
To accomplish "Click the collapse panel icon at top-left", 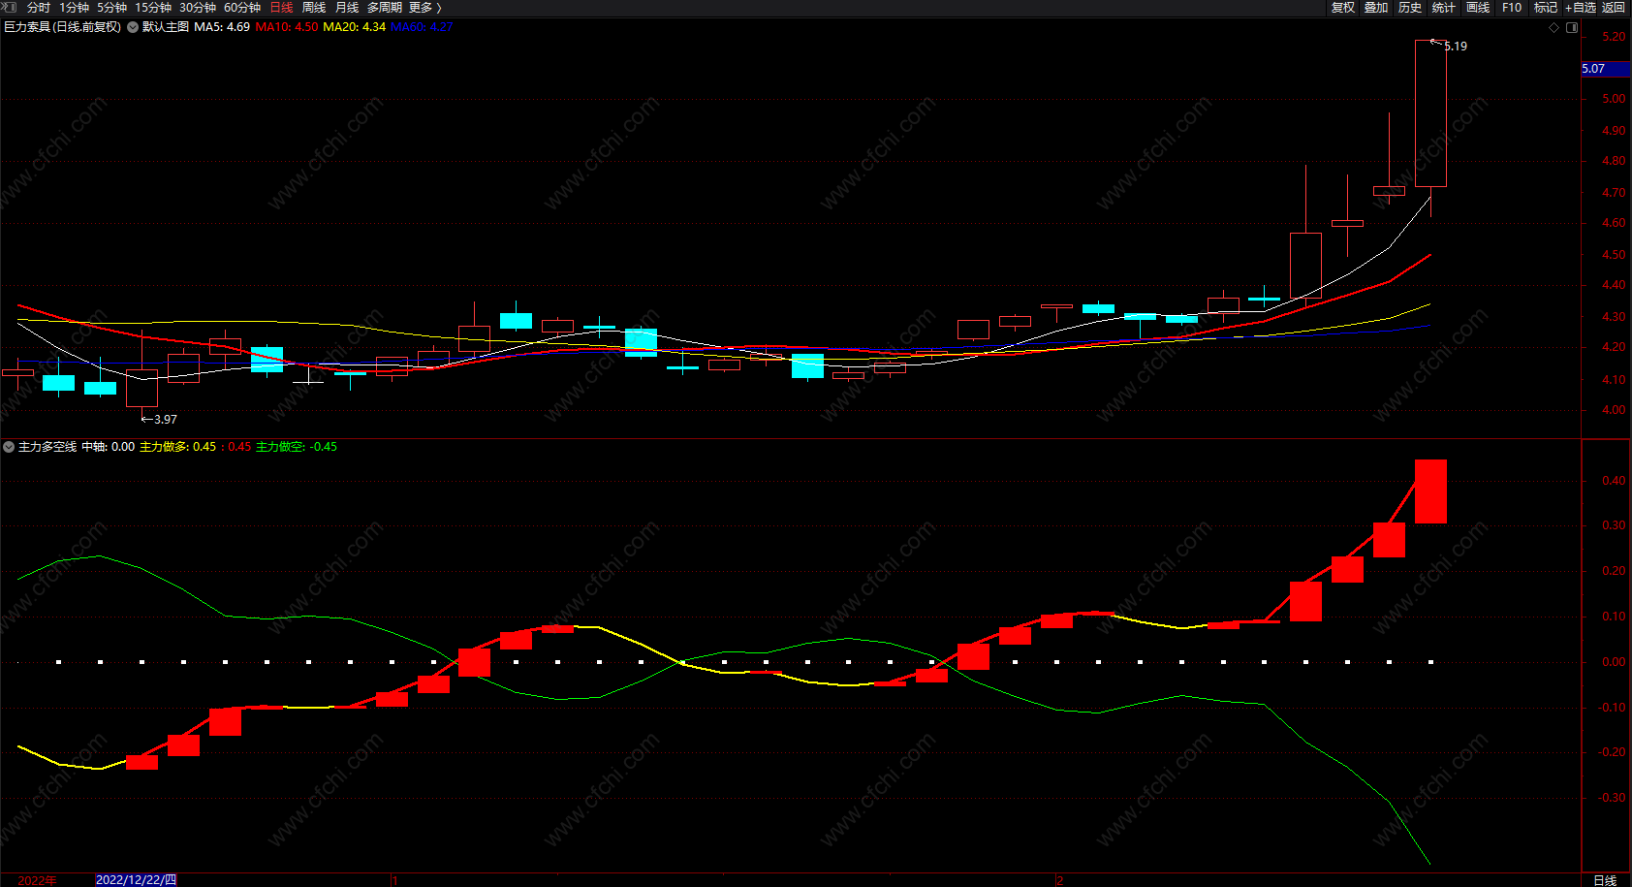I will coord(9,7).
